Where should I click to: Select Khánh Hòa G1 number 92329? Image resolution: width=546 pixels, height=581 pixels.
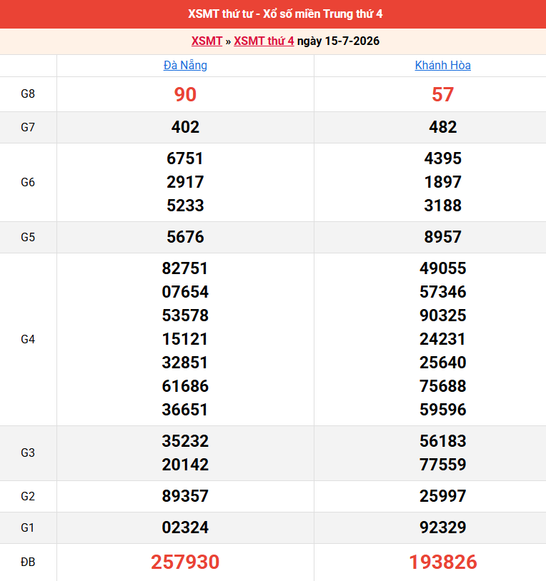442,527
